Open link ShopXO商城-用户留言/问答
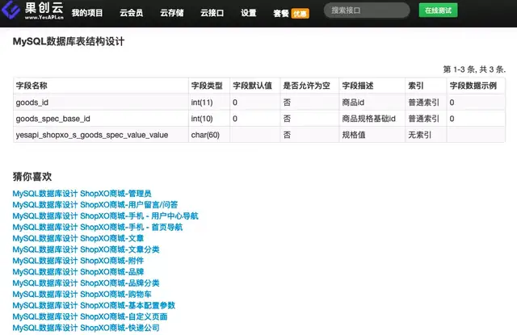The height and width of the screenshot is (335, 517). click(95, 204)
